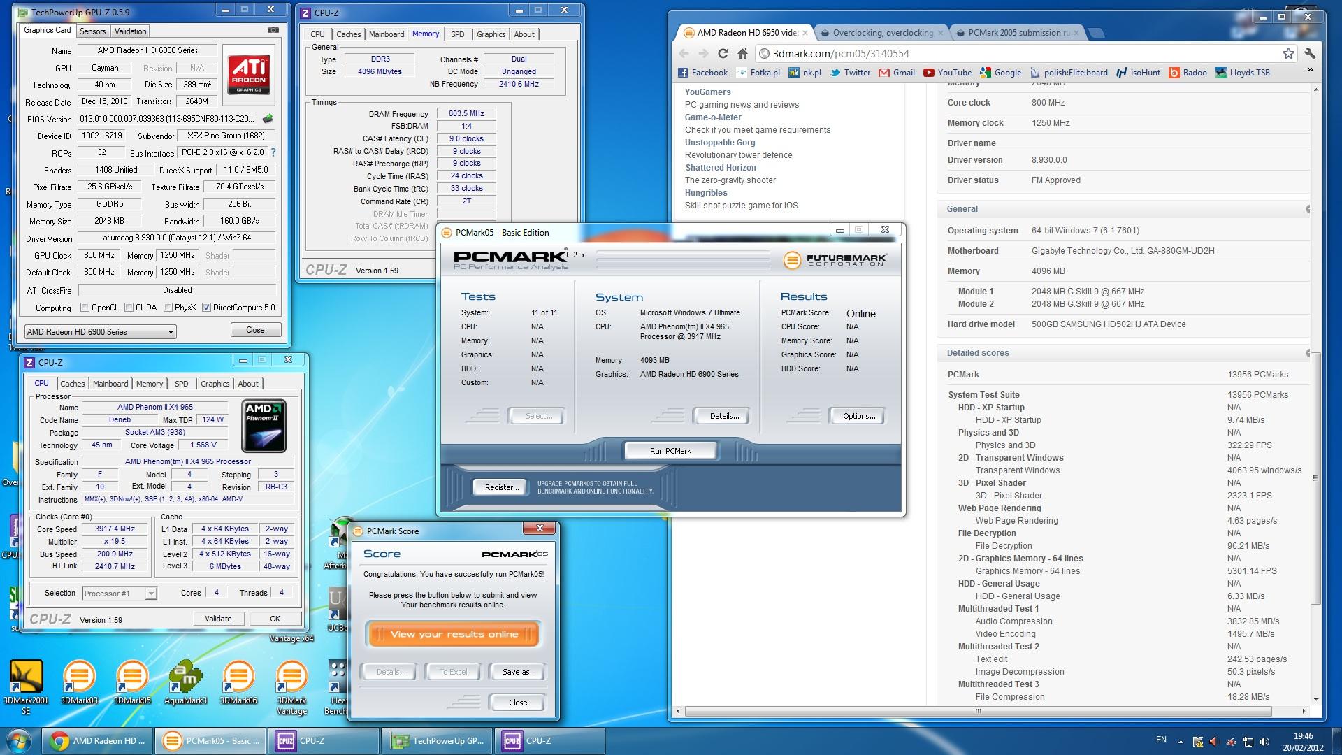Click Save as button in PCMark Score
Image resolution: width=1342 pixels, height=755 pixels.
point(519,672)
